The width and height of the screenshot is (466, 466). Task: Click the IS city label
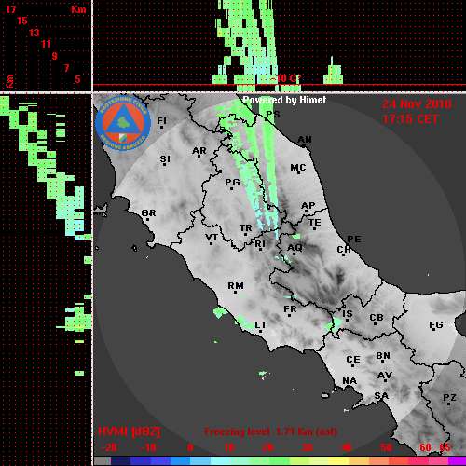click(x=348, y=314)
